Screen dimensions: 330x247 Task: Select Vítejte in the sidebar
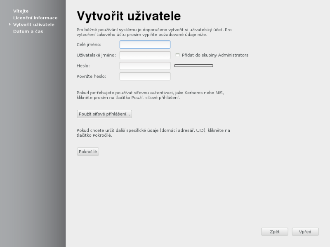[21, 11]
